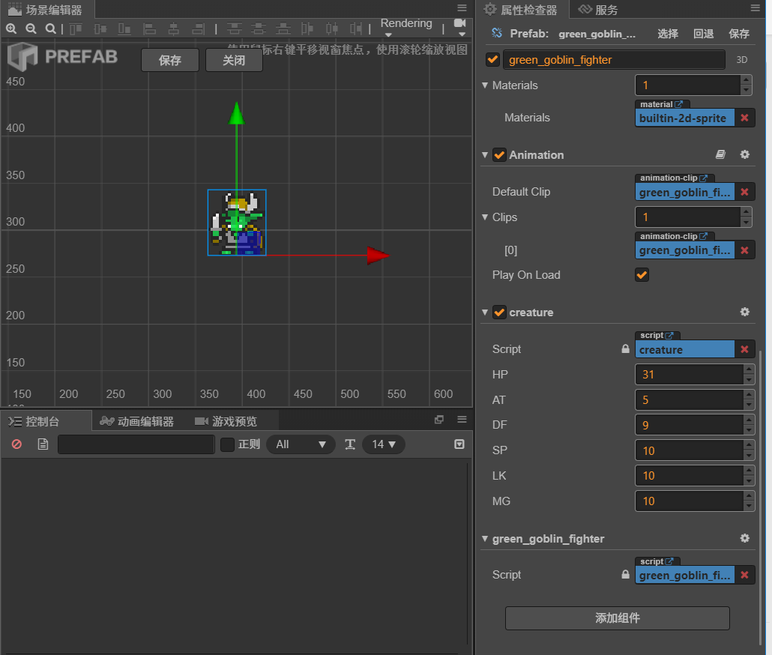772x655 pixels.
Task: Align selected nodes to left edges
Action: coord(149,29)
